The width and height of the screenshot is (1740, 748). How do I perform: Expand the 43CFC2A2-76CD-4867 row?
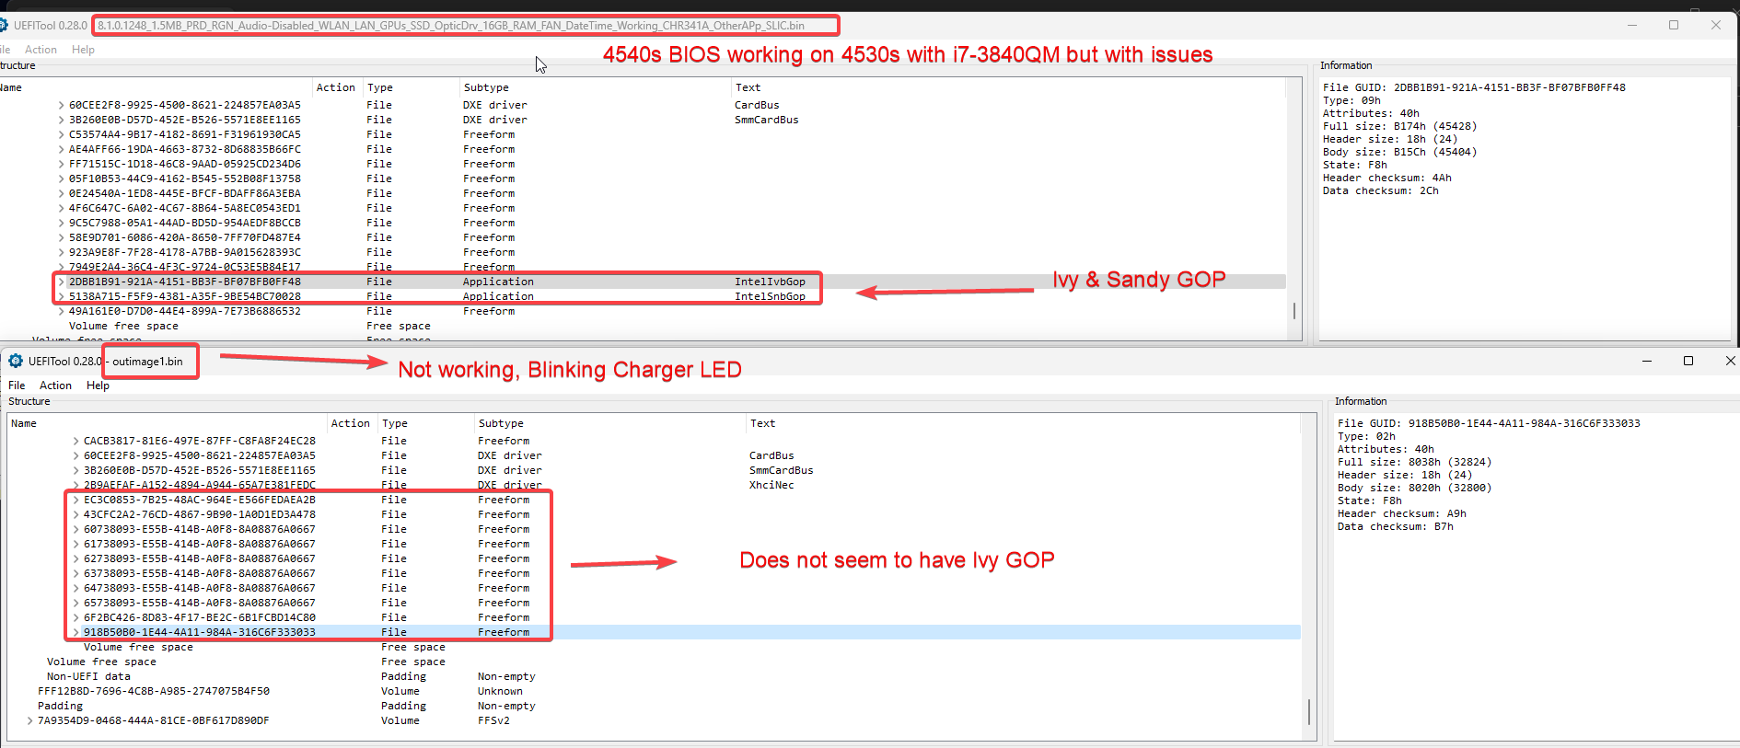click(76, 514)
